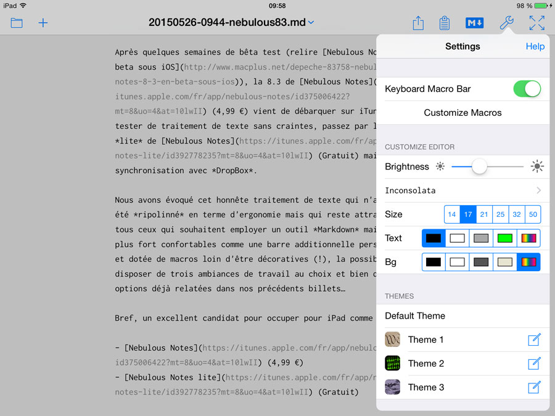The height and width of the screenshot is (416, 555).
Task: Open custom rainbow Text color swatch
Action: coord(528,238)
